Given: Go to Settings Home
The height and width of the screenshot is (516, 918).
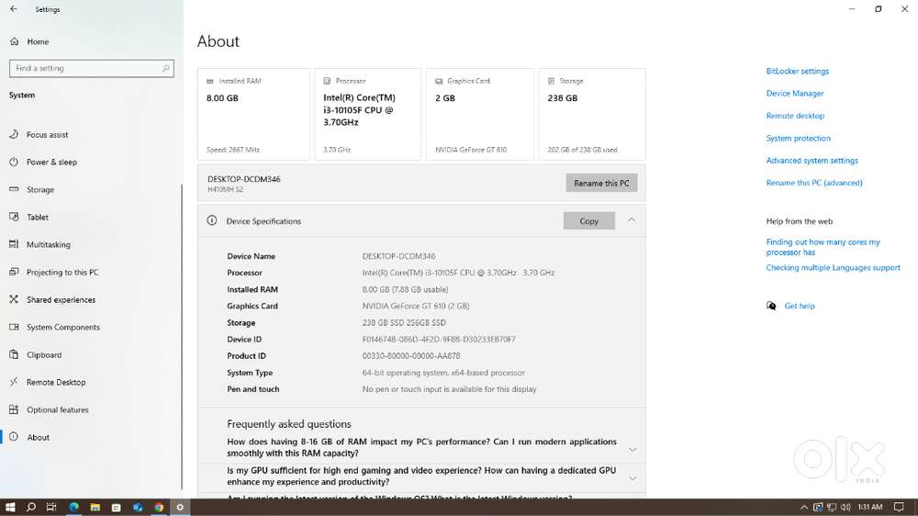Looking at the screenshot, I should click(38, 41).
